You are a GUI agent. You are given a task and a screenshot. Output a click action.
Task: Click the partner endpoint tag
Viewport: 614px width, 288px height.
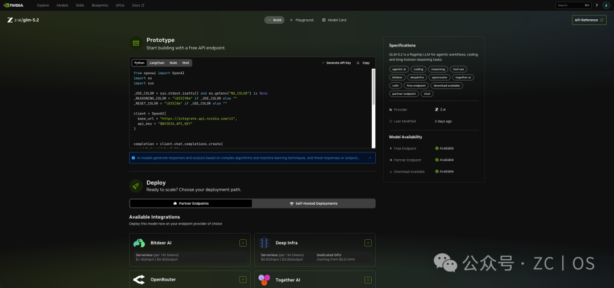[x=404, y=94]
